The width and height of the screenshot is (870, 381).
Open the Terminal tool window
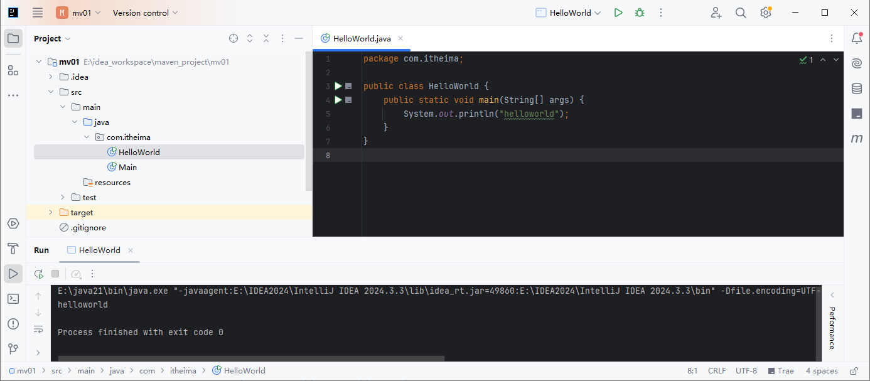coord(13,299)
